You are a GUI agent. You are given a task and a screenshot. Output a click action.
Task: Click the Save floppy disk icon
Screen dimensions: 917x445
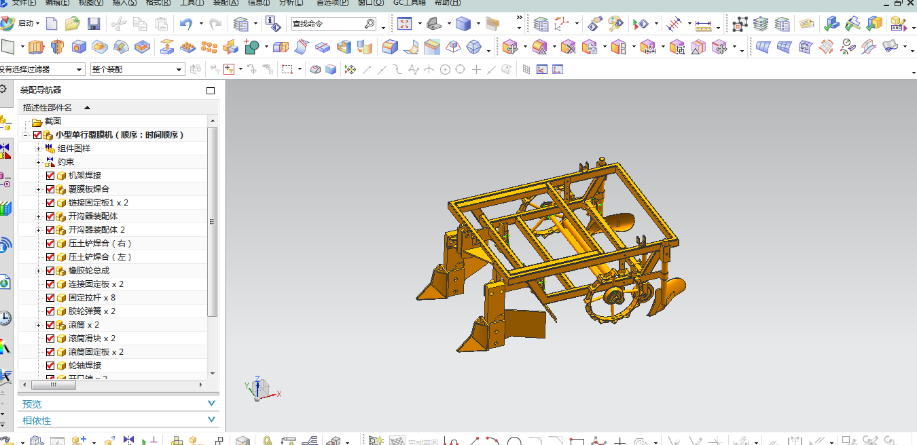tap(94, 24)
